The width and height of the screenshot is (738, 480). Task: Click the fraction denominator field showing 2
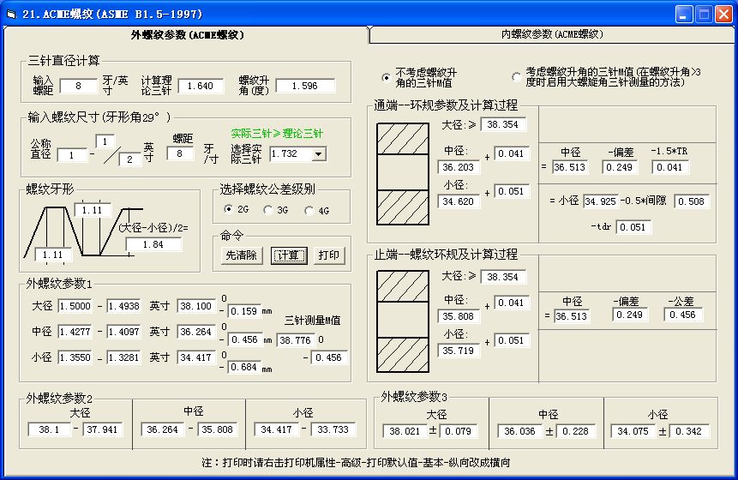click(129, 159)
